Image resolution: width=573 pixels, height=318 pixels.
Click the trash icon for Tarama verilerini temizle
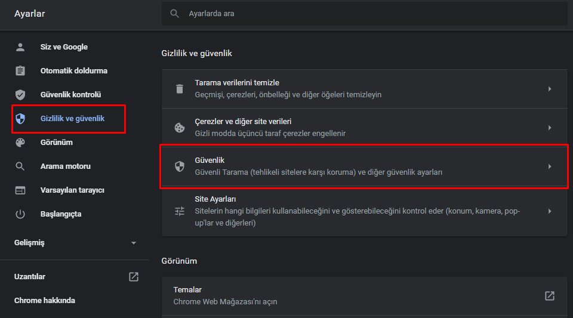[x=179, y=89]
